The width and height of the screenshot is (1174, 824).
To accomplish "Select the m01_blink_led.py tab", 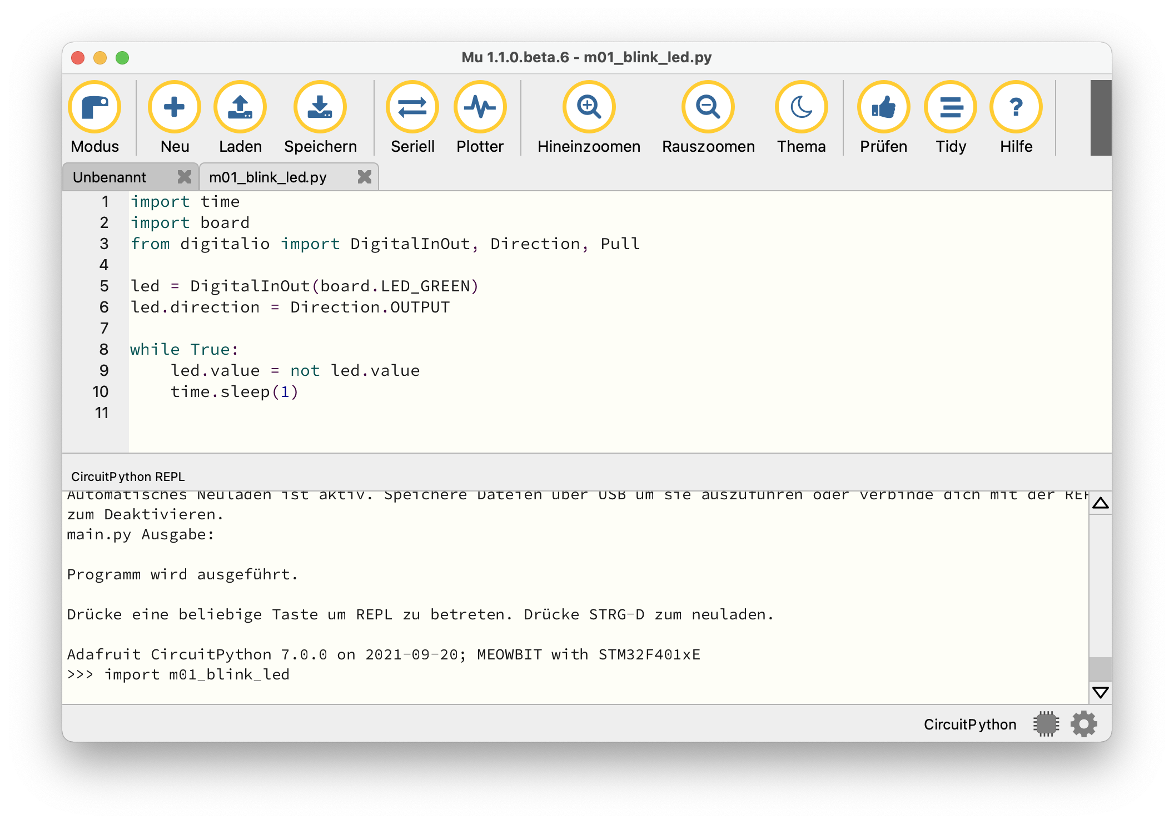I will 268,177.
